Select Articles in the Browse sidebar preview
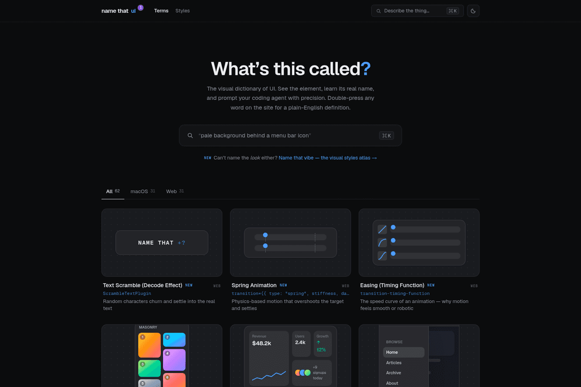 pos(393,363)
